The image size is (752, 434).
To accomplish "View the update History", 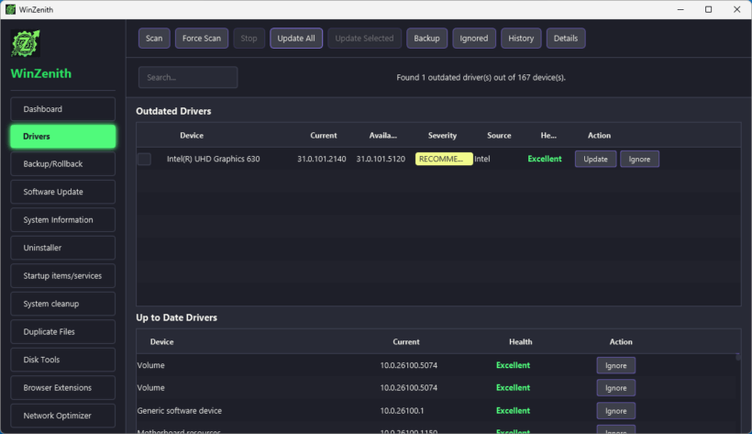I will tap(521, 39).
